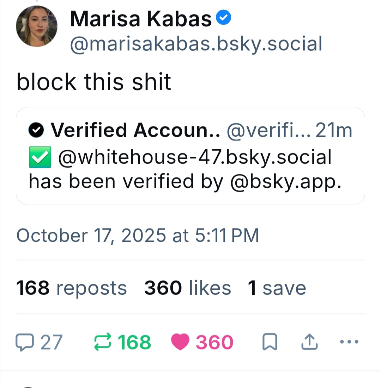Click the October 17, 2025 timestamp
The image size is (381, 388).
[x=138, y=235]
